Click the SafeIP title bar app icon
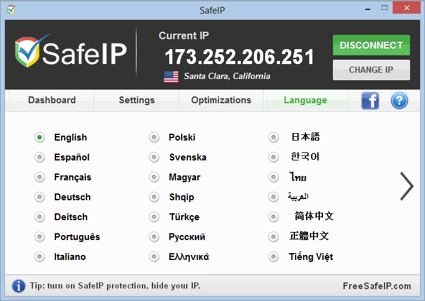The width and height of the screenshot is (425, 301). [11, 10]
